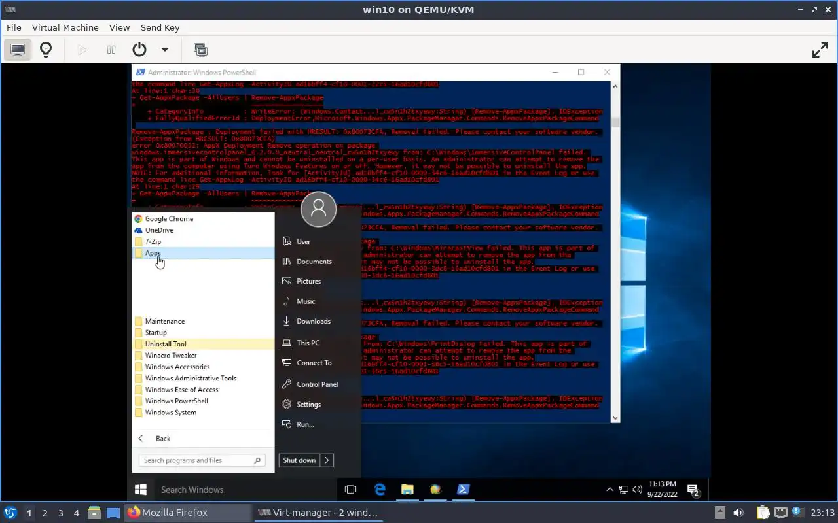This screenshot has height=523, width=838.
Task: Launch Microsoft Edge from the Windows taskbar
Action: click(x=380, y=489)
